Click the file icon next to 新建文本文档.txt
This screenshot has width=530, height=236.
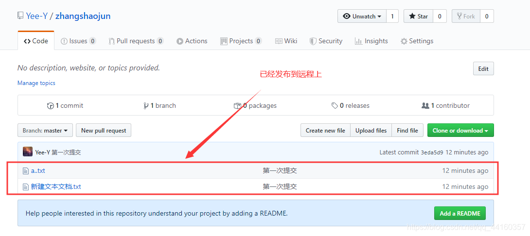26,186
